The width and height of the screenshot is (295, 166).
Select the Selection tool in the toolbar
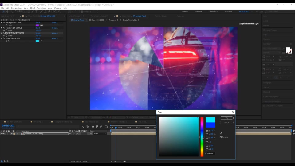pyautogui.click(x=4, y=11)
